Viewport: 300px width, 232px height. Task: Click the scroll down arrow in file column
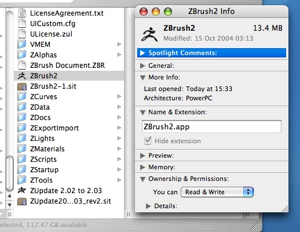tap(9, 205)
